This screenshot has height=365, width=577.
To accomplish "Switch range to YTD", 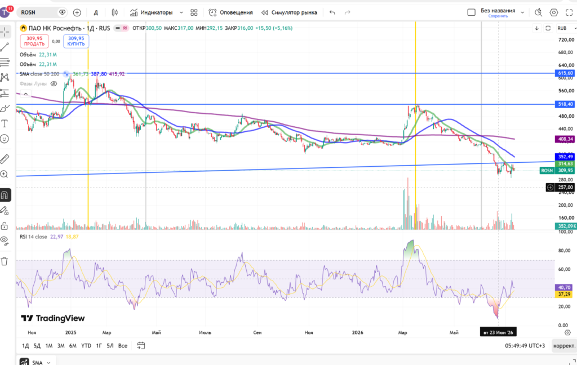I will point(86,345).
